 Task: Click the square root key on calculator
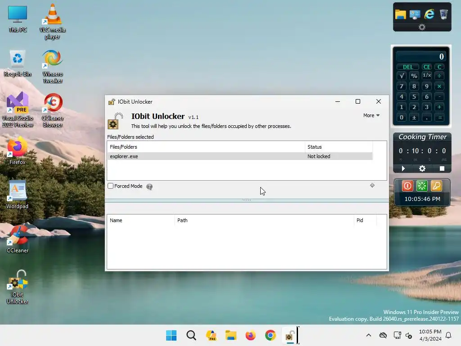[x=401, y=76]
